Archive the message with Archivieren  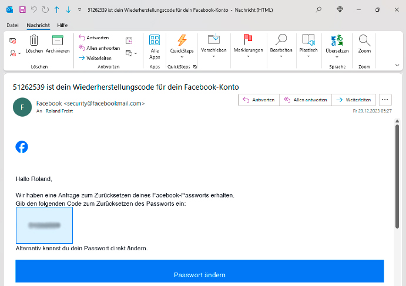(x=58, y=44)
